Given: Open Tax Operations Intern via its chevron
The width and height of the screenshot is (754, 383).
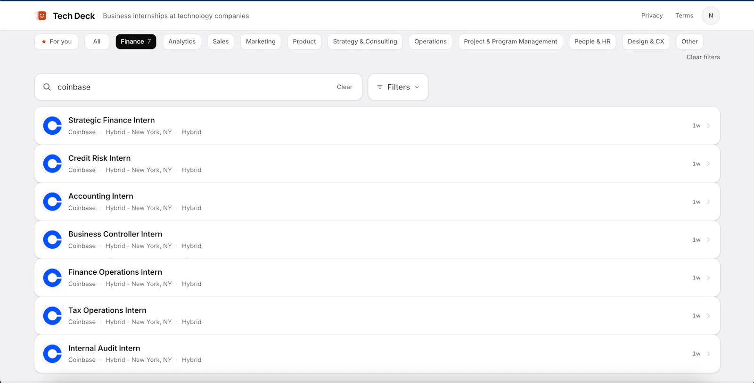Looking at the screenshot, I should click(708, 316).
